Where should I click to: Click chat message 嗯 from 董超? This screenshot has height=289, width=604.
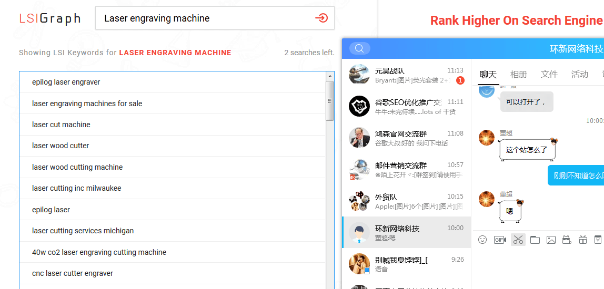coord(510,211)
